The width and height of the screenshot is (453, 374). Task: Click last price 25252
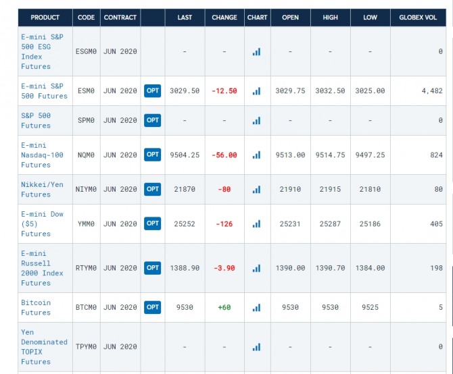click(x=185, y=224)
